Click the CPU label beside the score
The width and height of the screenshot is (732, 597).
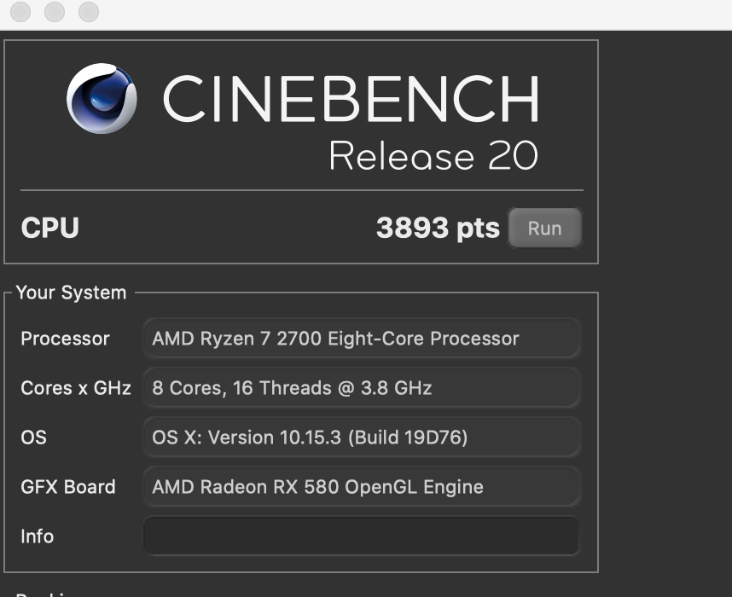point(50,228)
